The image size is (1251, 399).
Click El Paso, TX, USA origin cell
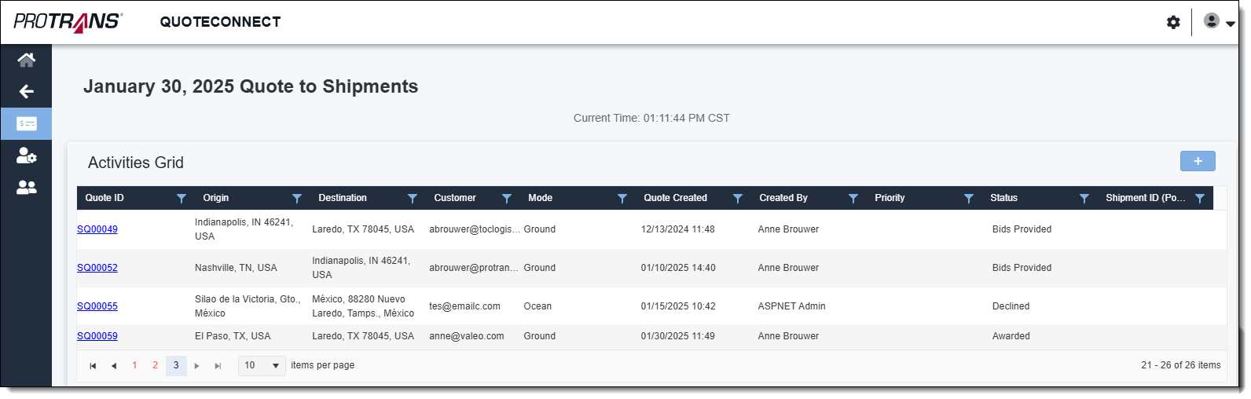point(233,336)
